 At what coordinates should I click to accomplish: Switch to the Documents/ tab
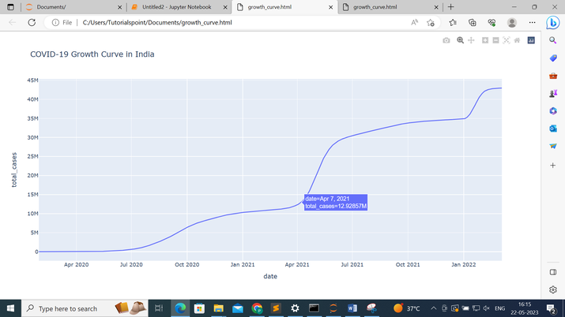click(x=73, y=7)
